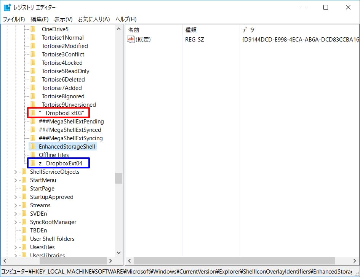Screen dimensions: 360x277
Task: Expand the UsersFiles key
Action: pyautogui.click(x=15, y=247)
